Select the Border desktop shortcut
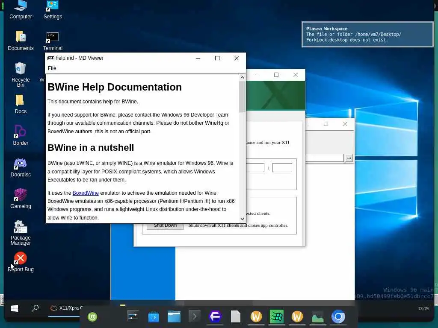The width and height of the screenshot is (438, 328). [21, 135]
